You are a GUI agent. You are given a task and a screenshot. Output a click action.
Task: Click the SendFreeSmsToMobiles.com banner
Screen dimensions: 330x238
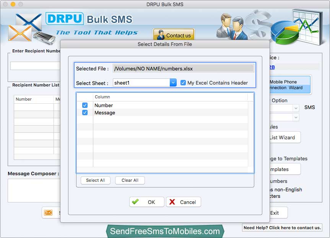tap(165, 231)
